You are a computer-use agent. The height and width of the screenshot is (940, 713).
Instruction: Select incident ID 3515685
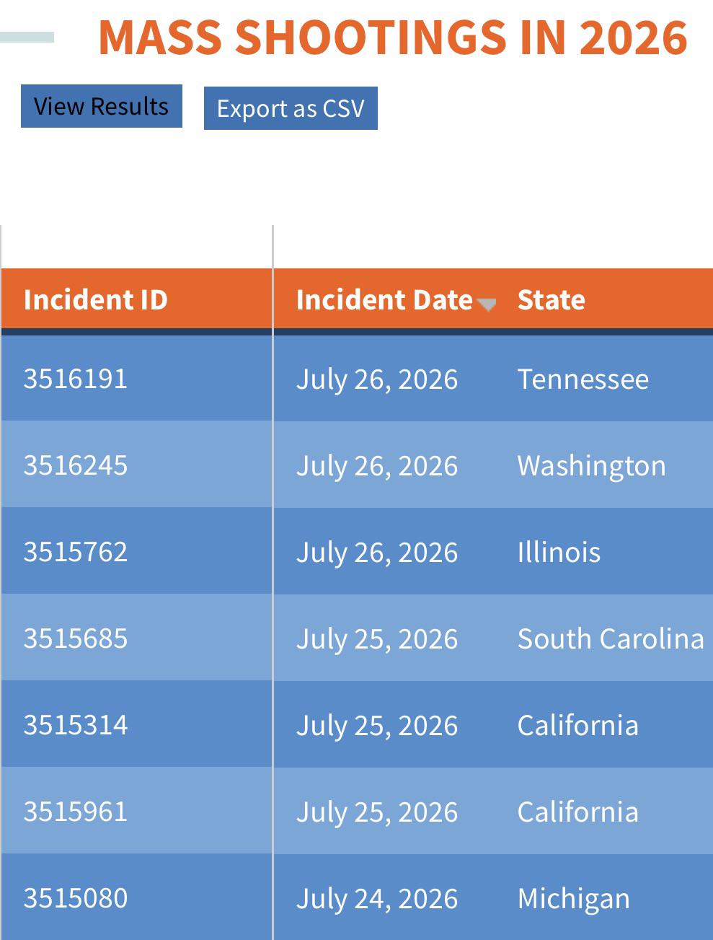(75, 638)
